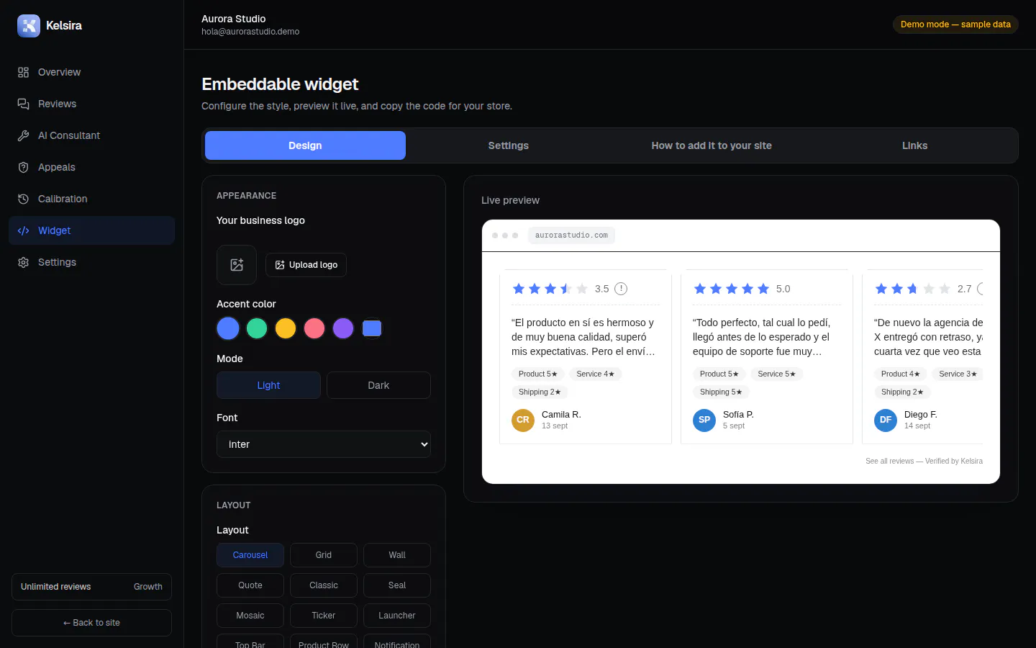The image size is (1036, 648).
Task: Open the How to add it to your site tab
Action: pos(712,145)
